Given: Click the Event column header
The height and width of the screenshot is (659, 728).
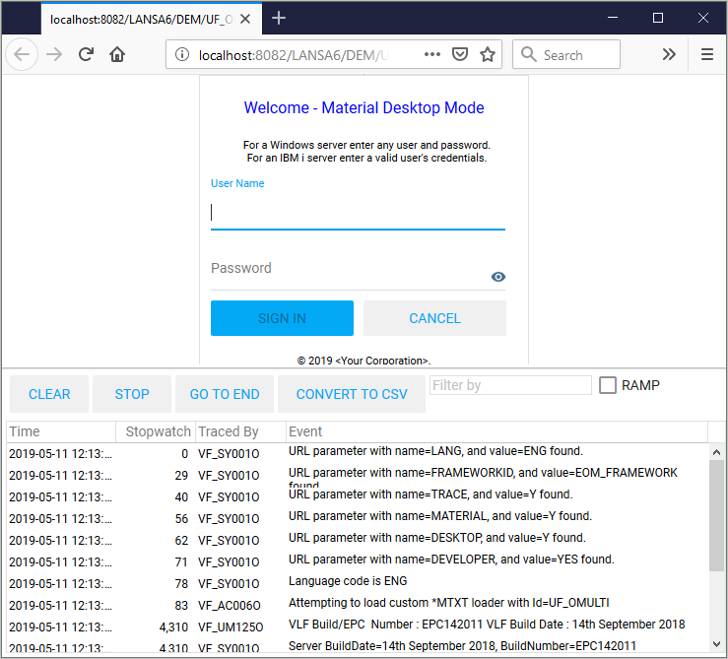Looking at the screenshot, I should [x=496, y=431].
